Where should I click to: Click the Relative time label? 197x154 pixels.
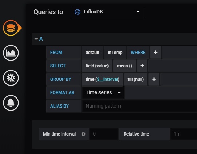tap(136, 134)
